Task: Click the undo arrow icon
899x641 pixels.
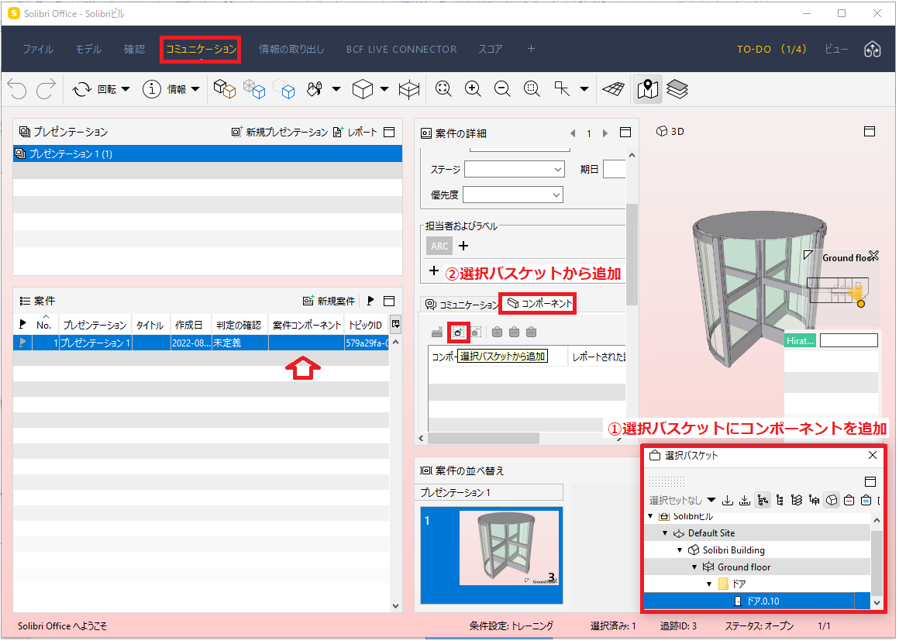Action: click(x=17, y=89)
